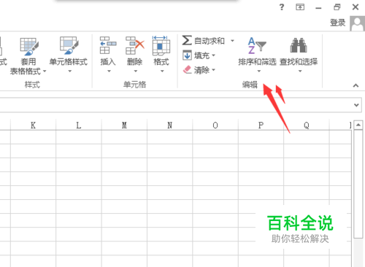Click the 填充 button label
The height and width of the screenshot is (267, 365).
[201, 55]
